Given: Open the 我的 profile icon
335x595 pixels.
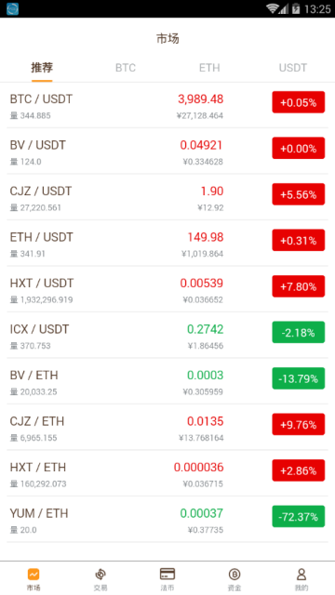Looking at the screenshot, I should tap(301, 575).
